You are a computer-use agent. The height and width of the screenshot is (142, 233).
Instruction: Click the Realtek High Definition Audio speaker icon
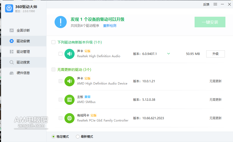point(69,54)
